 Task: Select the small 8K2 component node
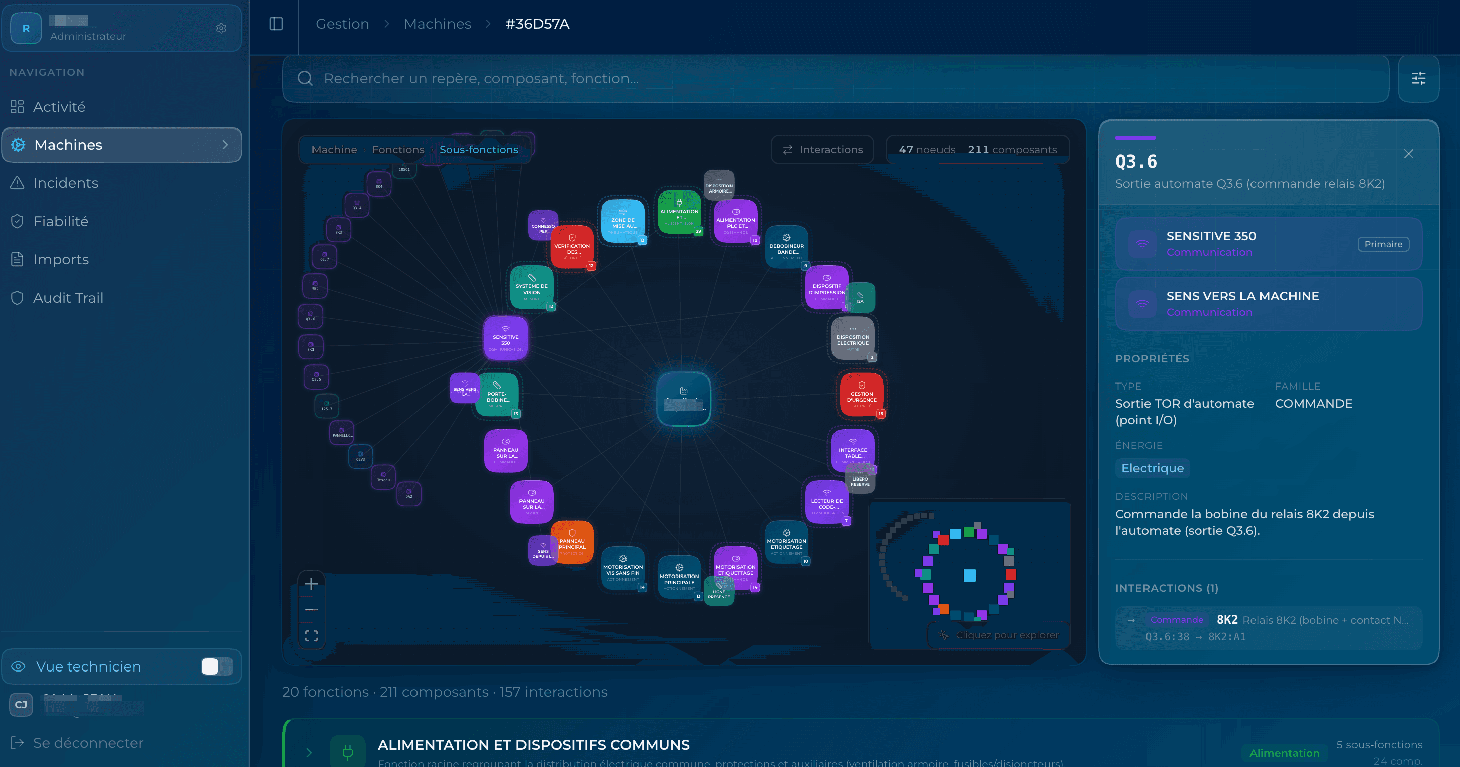pyautogui.click(x=315, y=285)
